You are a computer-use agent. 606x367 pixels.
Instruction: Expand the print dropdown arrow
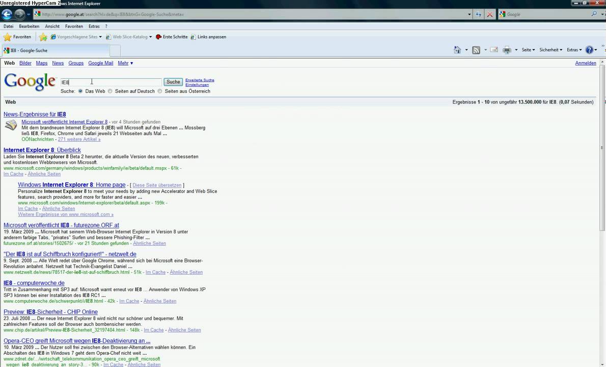click(516, 50)
